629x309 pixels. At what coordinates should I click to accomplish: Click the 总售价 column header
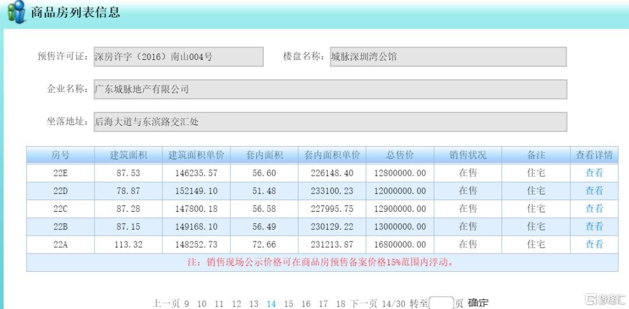click(400, 155)
